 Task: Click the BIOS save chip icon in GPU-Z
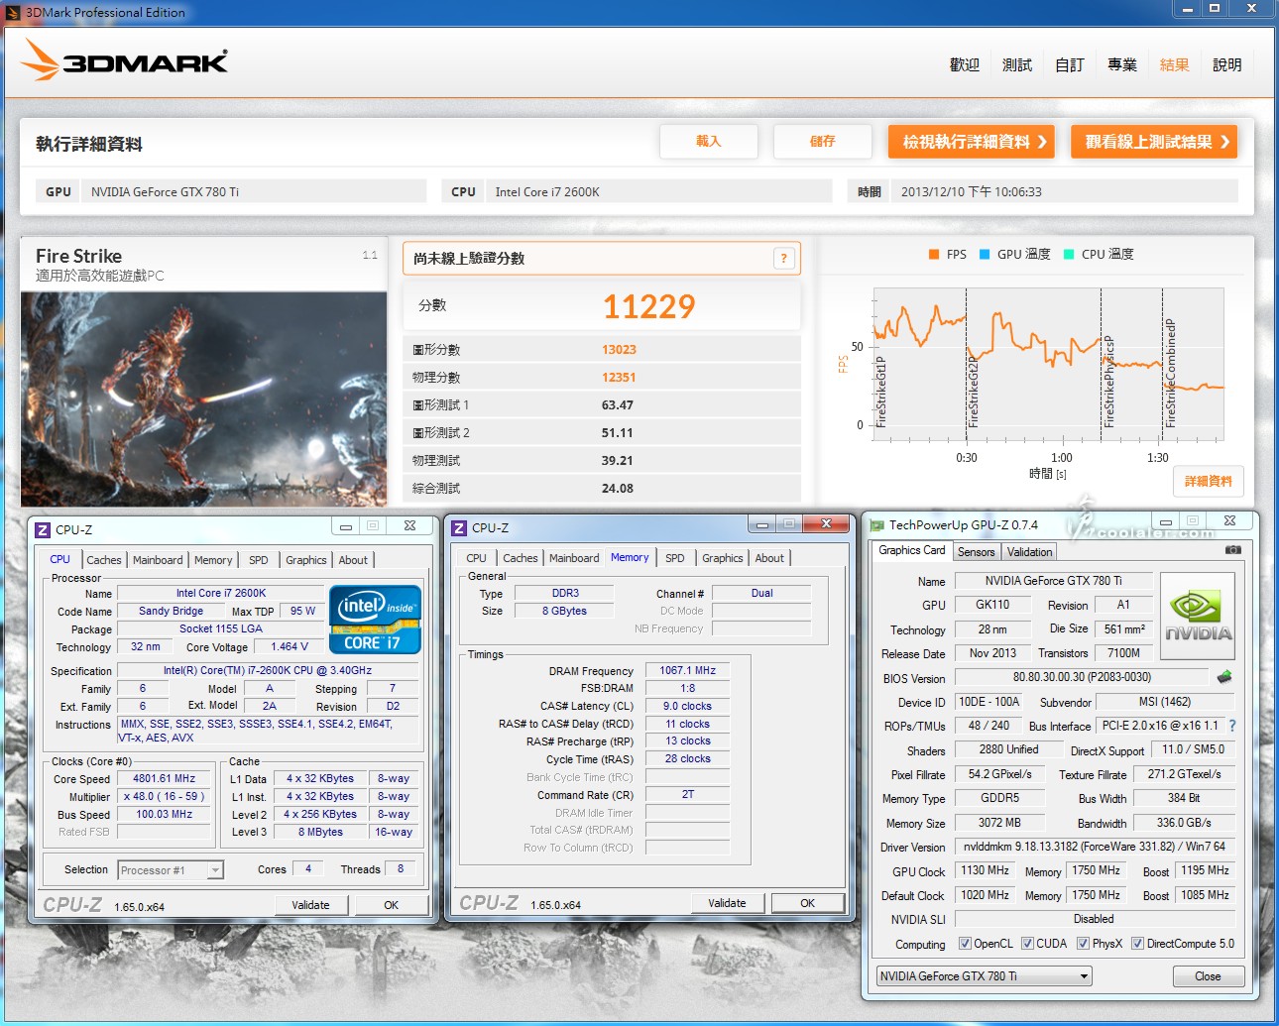pyautogui.click(x=1224, y=677)
